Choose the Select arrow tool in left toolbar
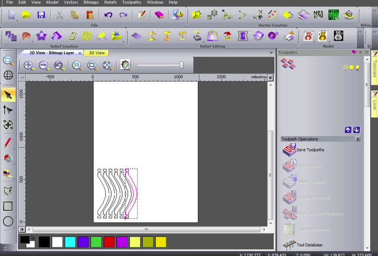The width and height of the screenshot is (378, 256). [x=8, y=95]
